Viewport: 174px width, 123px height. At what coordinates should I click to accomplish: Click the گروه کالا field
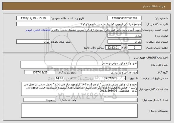pos(109,72)
